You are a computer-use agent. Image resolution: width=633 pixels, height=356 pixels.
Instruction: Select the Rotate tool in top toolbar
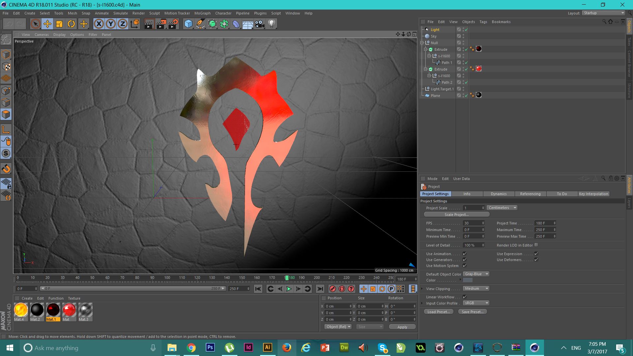click(71, 24)
